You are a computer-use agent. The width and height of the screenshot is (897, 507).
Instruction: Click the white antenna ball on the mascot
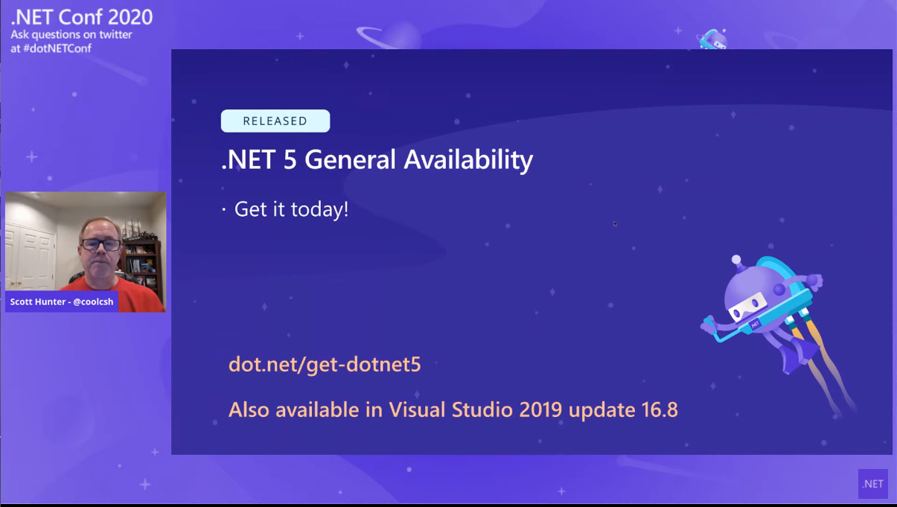(736, 260)
